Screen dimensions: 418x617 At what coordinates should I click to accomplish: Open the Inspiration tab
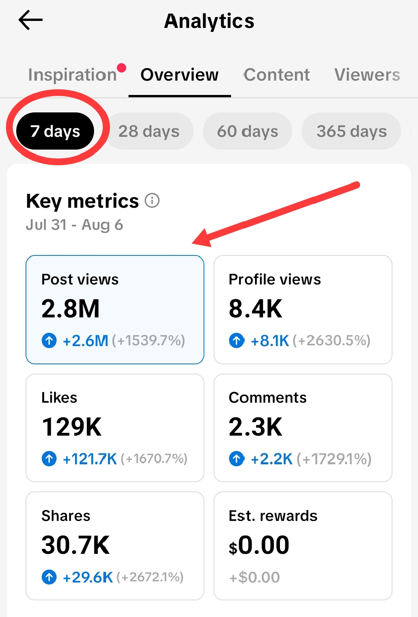click(x=72, y=75)
